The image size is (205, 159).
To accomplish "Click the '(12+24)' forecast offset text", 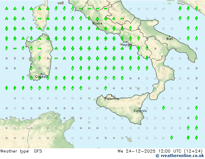I will click(x=193, y=151).
